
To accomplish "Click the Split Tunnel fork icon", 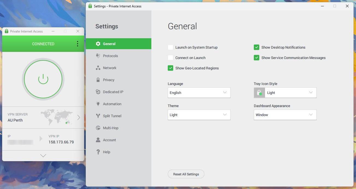I will [x=98, y=116].
